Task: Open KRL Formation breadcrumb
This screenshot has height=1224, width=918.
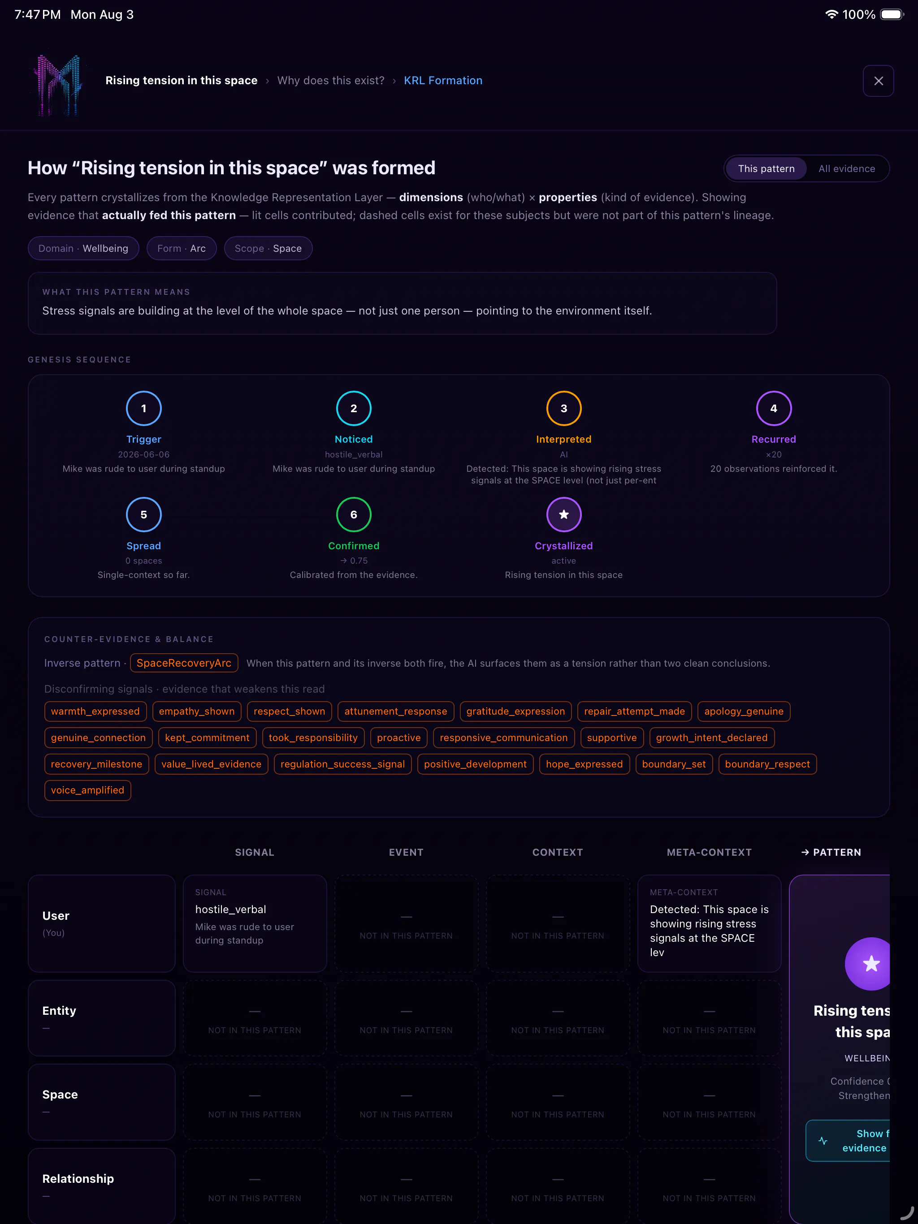Action: [443, 81]
